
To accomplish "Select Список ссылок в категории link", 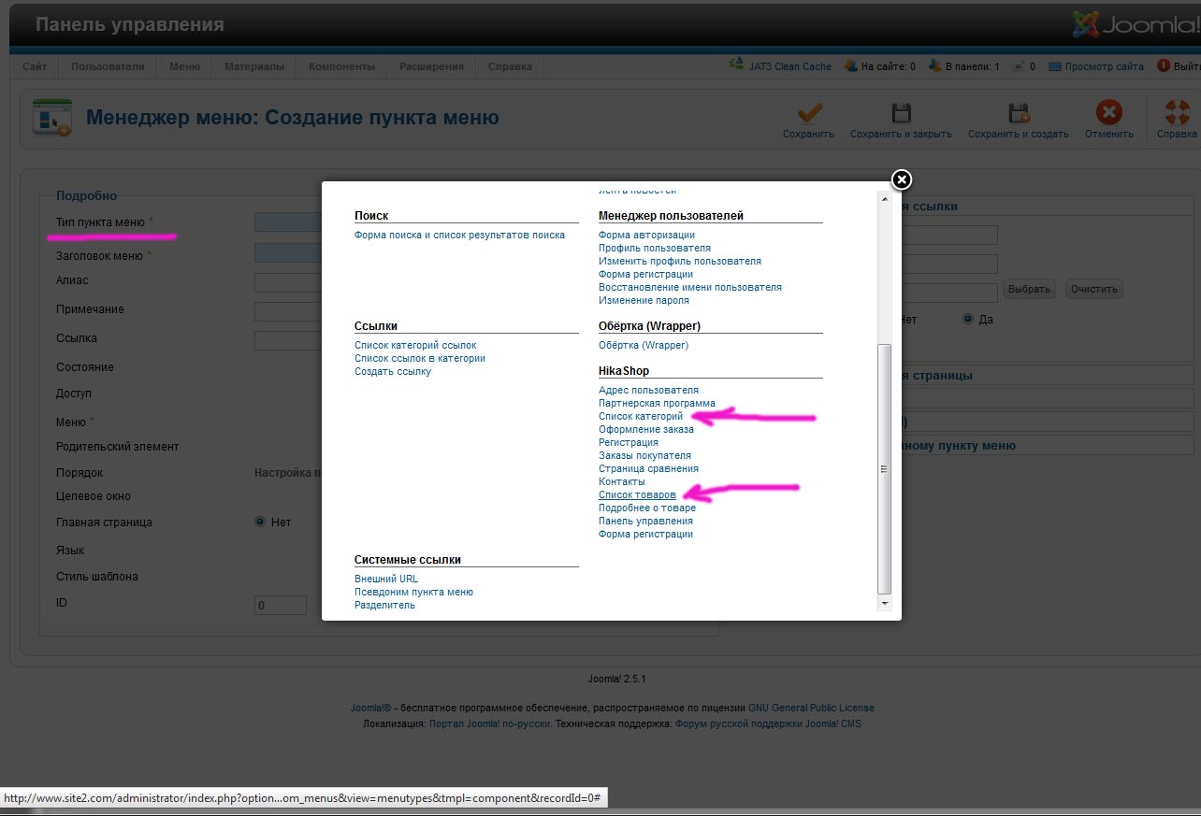I will click(x=420, y=358).
